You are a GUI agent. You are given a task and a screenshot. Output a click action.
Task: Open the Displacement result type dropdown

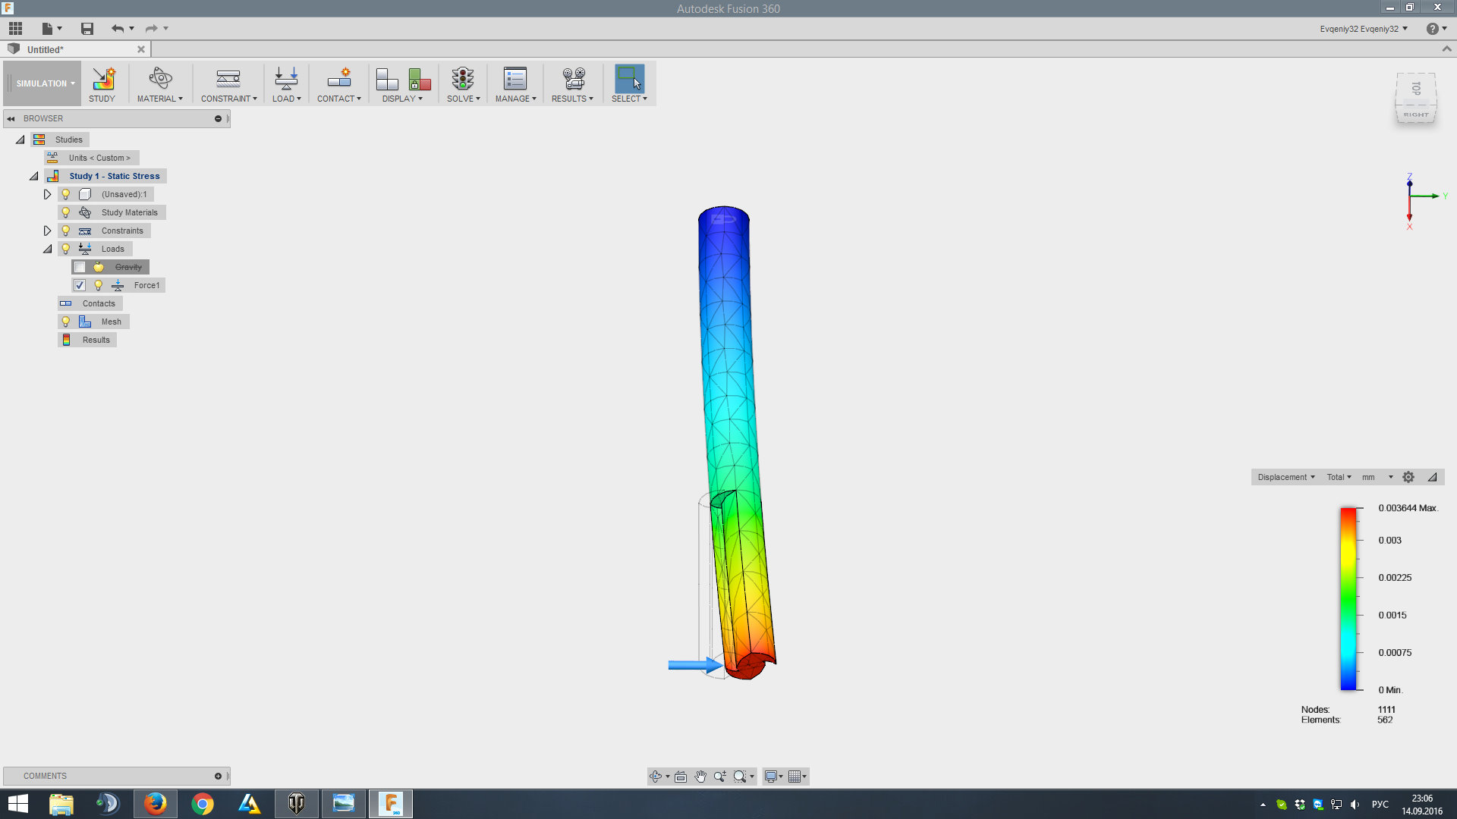pos(1285,477)
